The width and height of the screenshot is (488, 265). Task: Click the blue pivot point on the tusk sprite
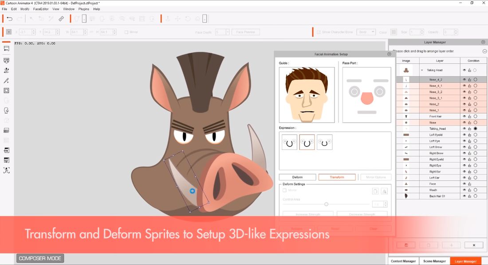pyautogui.click(x=193, y=191)
